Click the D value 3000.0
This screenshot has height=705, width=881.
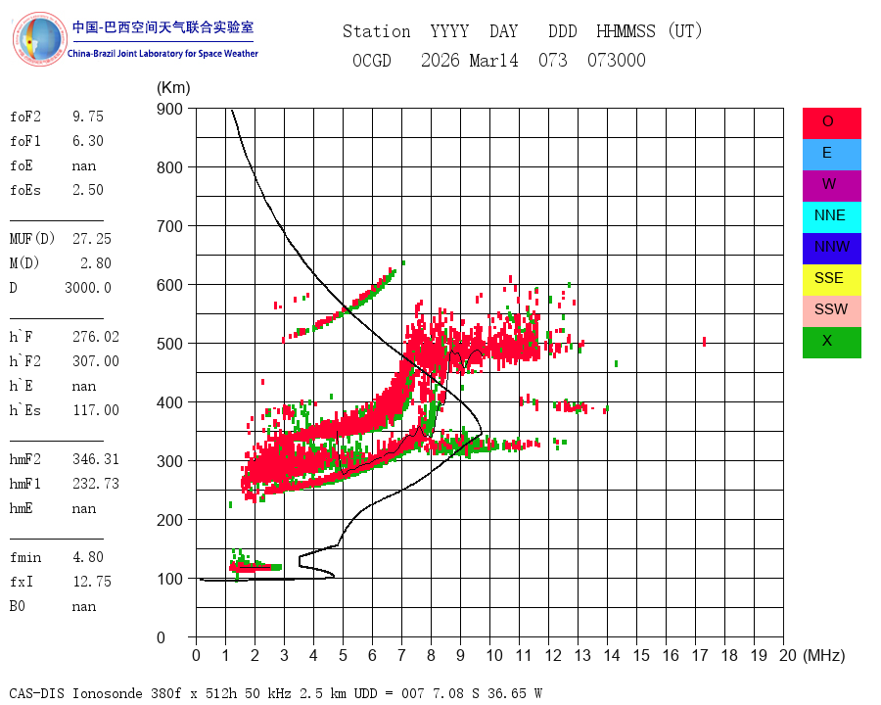(88, 287)
